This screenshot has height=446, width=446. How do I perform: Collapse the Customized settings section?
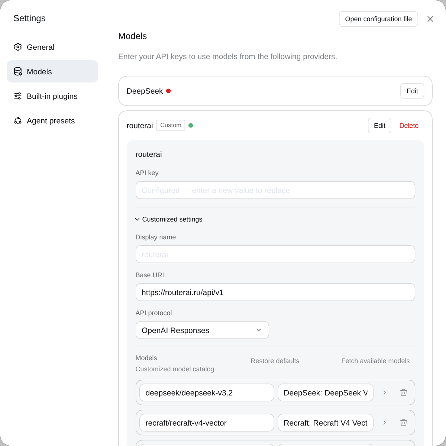[169, 219]
